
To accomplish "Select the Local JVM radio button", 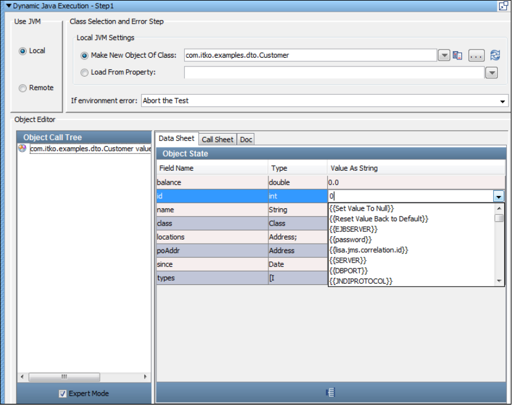I will tap(22, 51).
